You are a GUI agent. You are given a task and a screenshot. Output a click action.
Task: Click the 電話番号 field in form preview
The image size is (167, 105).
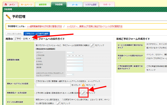(x=75, y=64)
